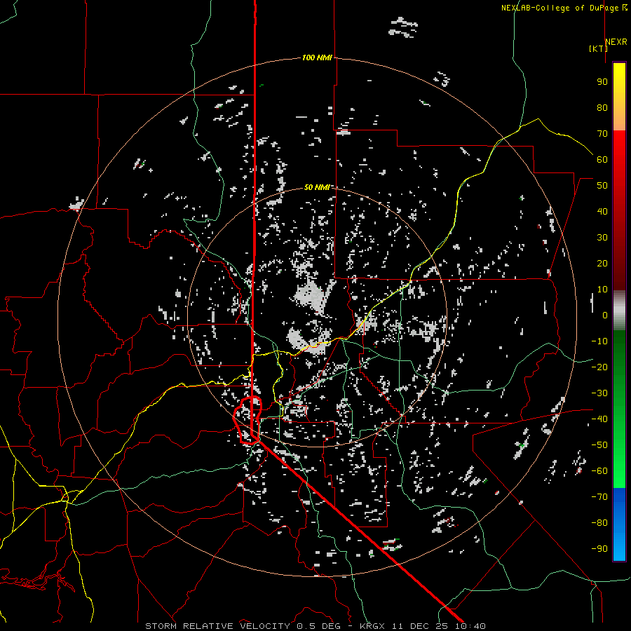The image size is (631, 631).
Task: Select the -80 value on the velocity scale
Action: click(599, 523)
